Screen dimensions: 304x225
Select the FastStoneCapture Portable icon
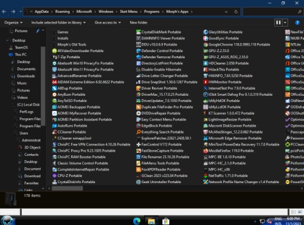139,151
